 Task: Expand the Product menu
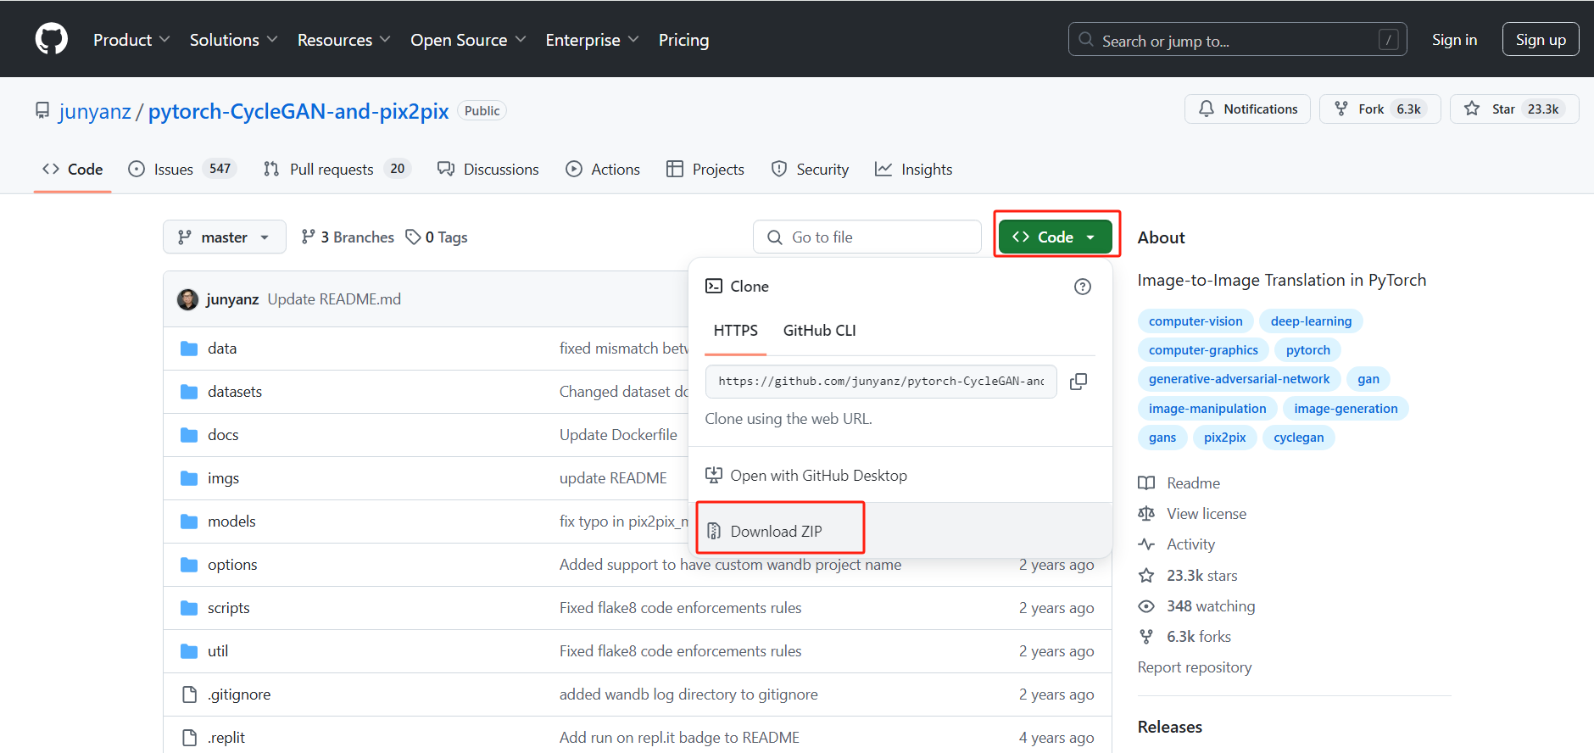point(131,40)
